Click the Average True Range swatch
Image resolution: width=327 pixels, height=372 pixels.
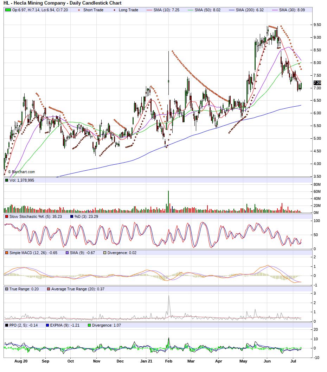(x=49, y=289)
